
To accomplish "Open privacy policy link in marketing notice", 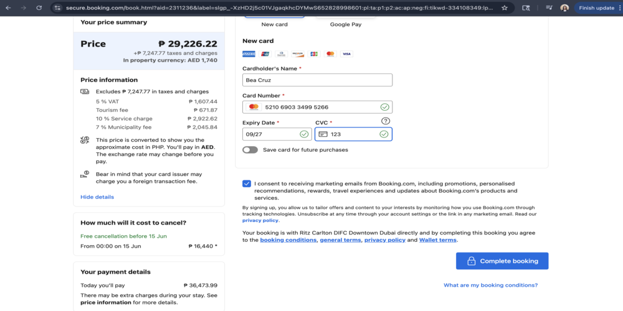I will click(x=260, y=221).
